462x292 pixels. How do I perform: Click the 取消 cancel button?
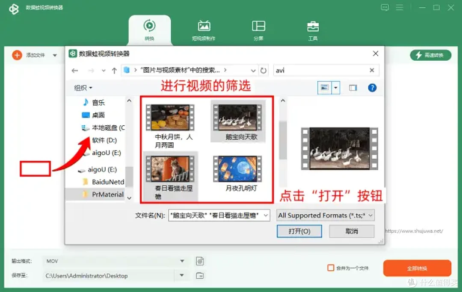pos(352,231)
